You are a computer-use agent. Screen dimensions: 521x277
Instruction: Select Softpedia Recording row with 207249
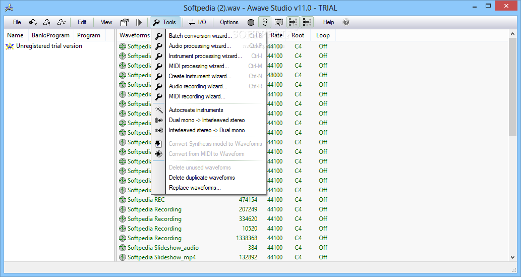154,209
